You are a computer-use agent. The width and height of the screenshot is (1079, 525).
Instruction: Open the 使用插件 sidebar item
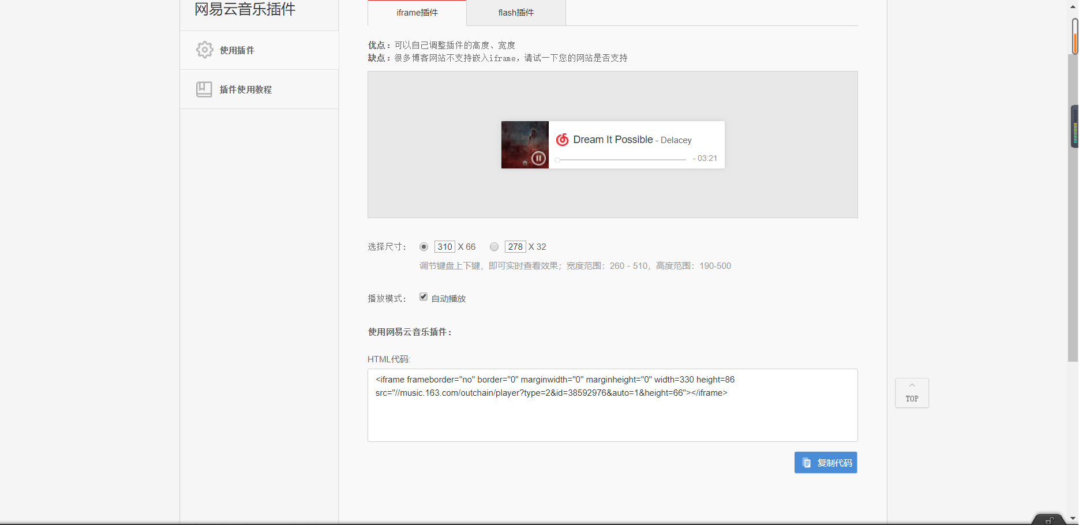point(259,50)
